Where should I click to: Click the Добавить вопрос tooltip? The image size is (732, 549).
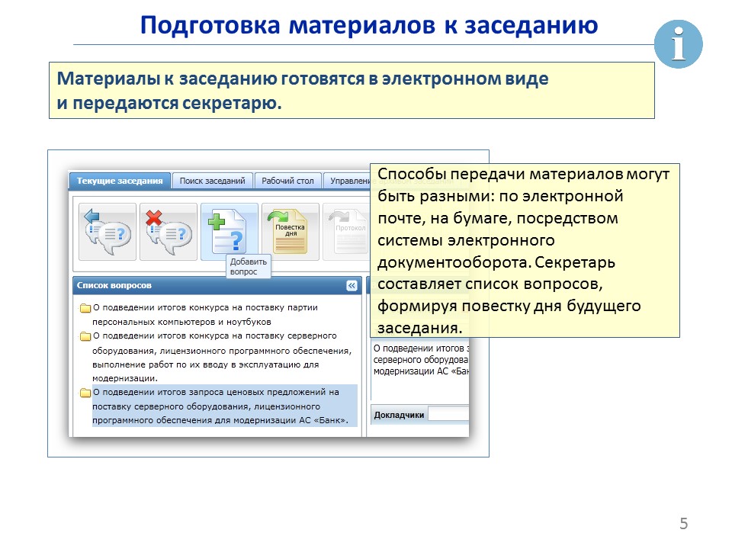coord(249,267)
